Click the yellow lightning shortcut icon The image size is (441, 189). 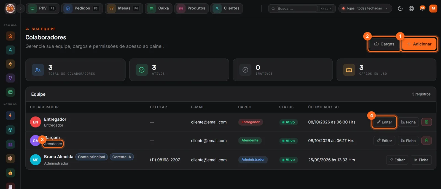[10, 64]
